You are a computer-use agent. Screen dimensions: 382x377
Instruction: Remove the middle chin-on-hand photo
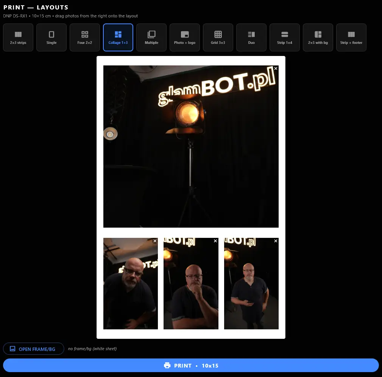[x=215, y=241]
